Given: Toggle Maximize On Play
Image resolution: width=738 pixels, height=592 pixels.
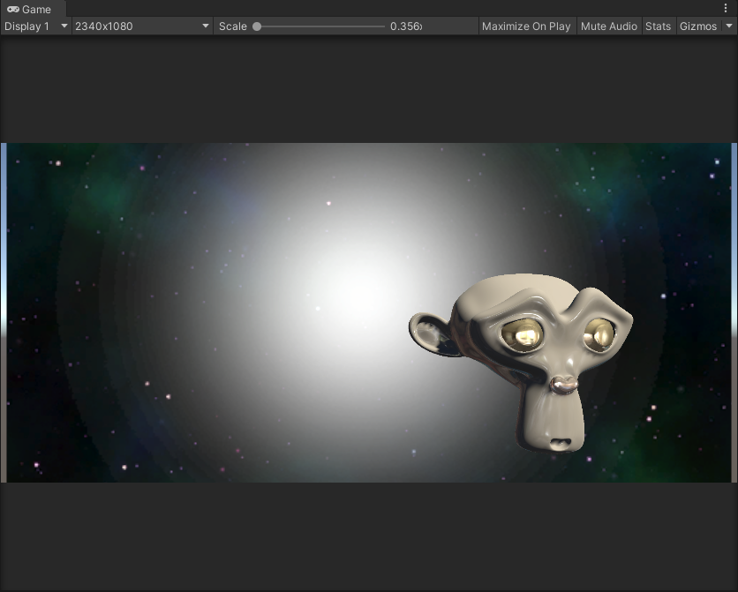Looking at the screenshot, I should click(526, 26).
